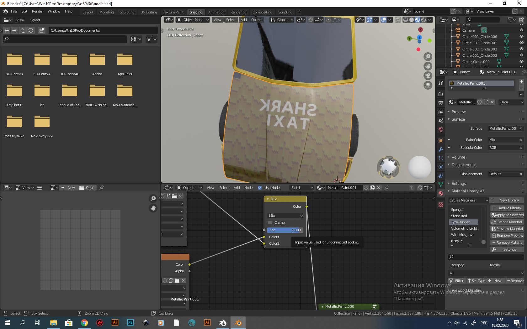Open the Window menu
Viewport: 527px width, 329px height.
point(54,11)
